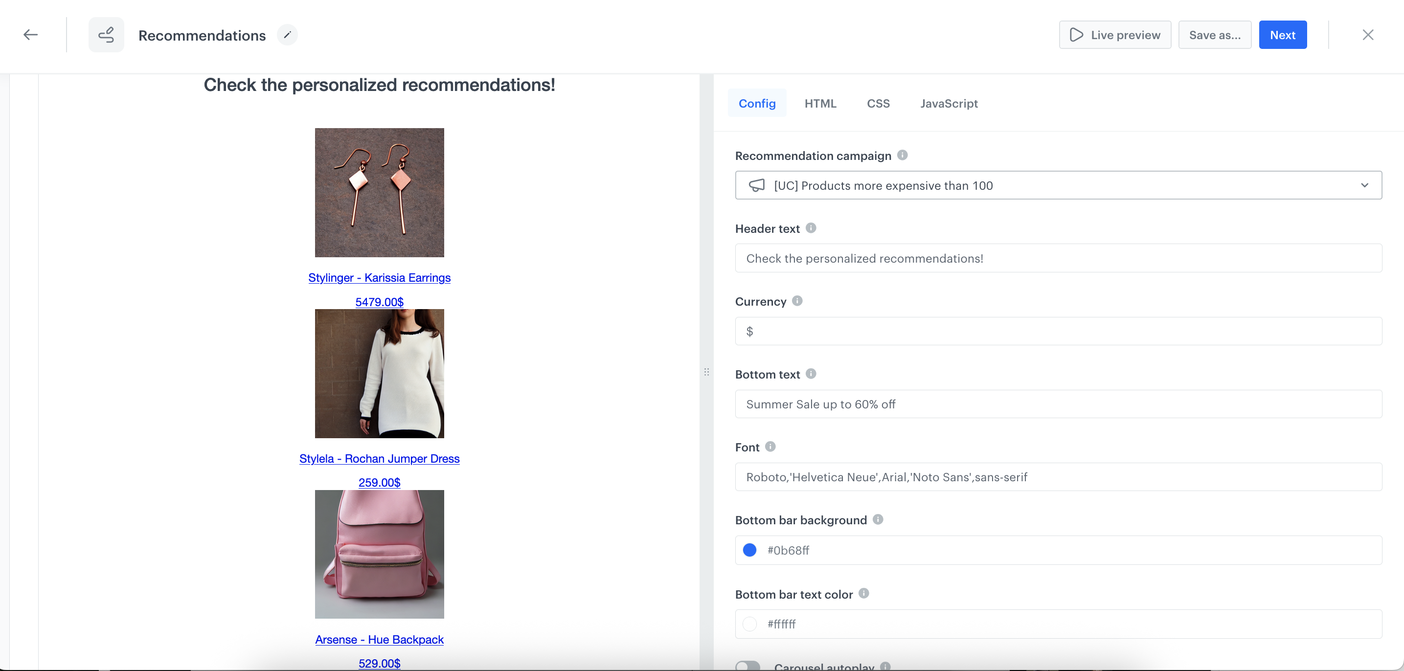This screenshot has width=1404, height=671.
Task: Click the info icon beside Bottom text
Action: pos(811,373)
